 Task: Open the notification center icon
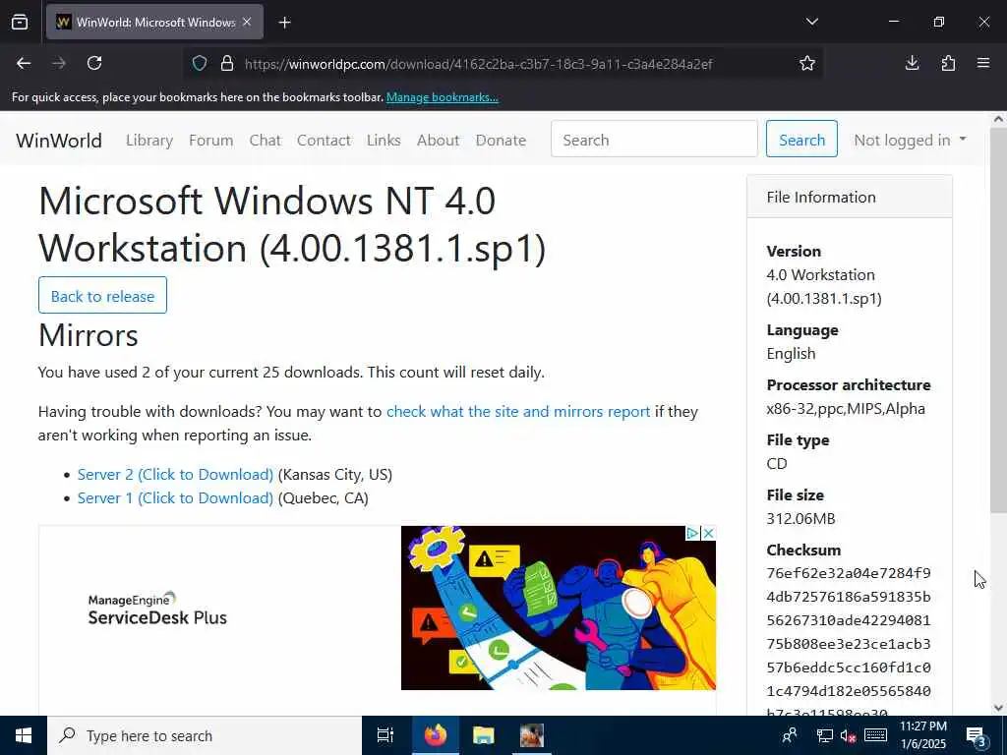[x=977, y=735]
